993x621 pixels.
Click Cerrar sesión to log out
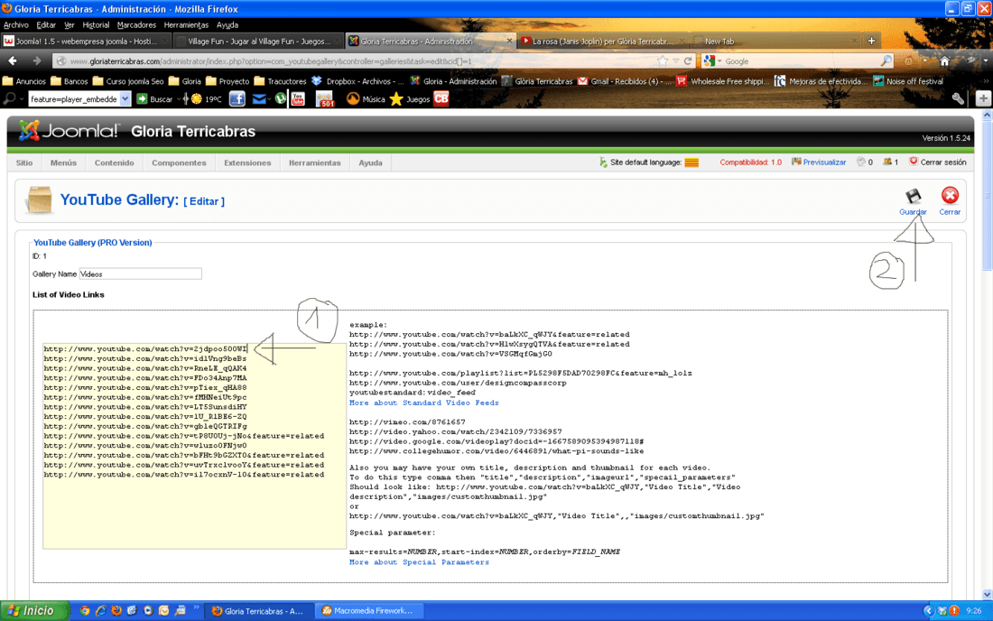[943, 162]
